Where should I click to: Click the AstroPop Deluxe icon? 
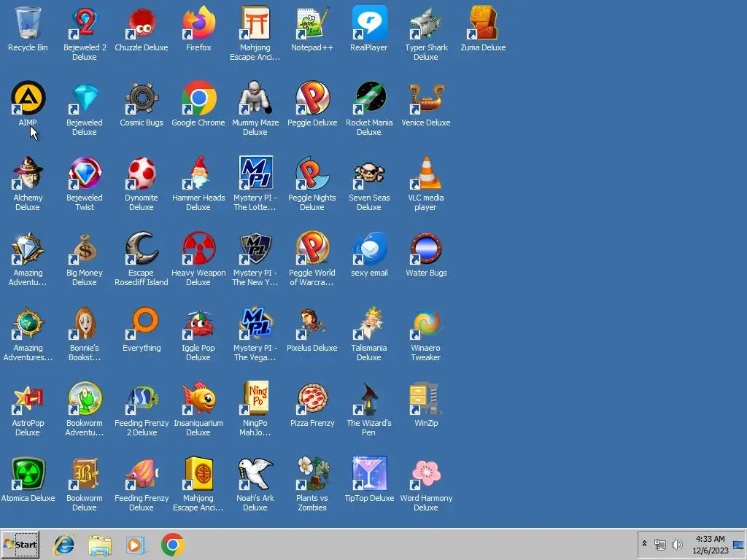click(28, 399)
